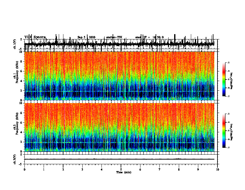Image resolution: width=245 pixels, height=190 pixels.
Task: Click the "-5" voltage tick of ch.3
Action: coord(21,164)
